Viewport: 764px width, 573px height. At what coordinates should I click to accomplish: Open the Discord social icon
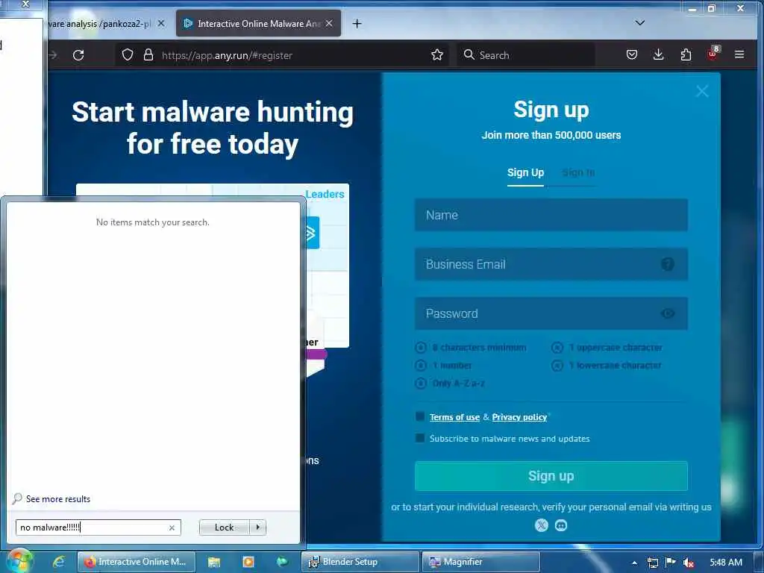click(561, 525)
